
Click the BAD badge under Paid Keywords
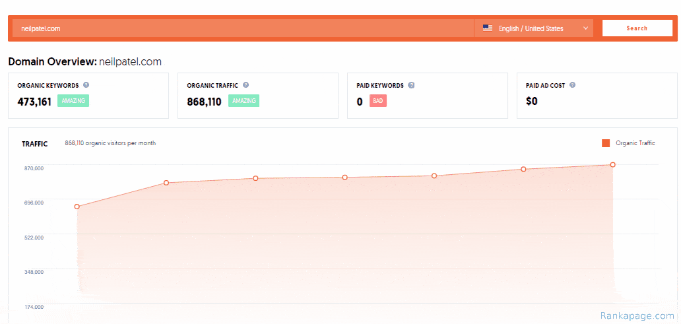pos(378,101)
